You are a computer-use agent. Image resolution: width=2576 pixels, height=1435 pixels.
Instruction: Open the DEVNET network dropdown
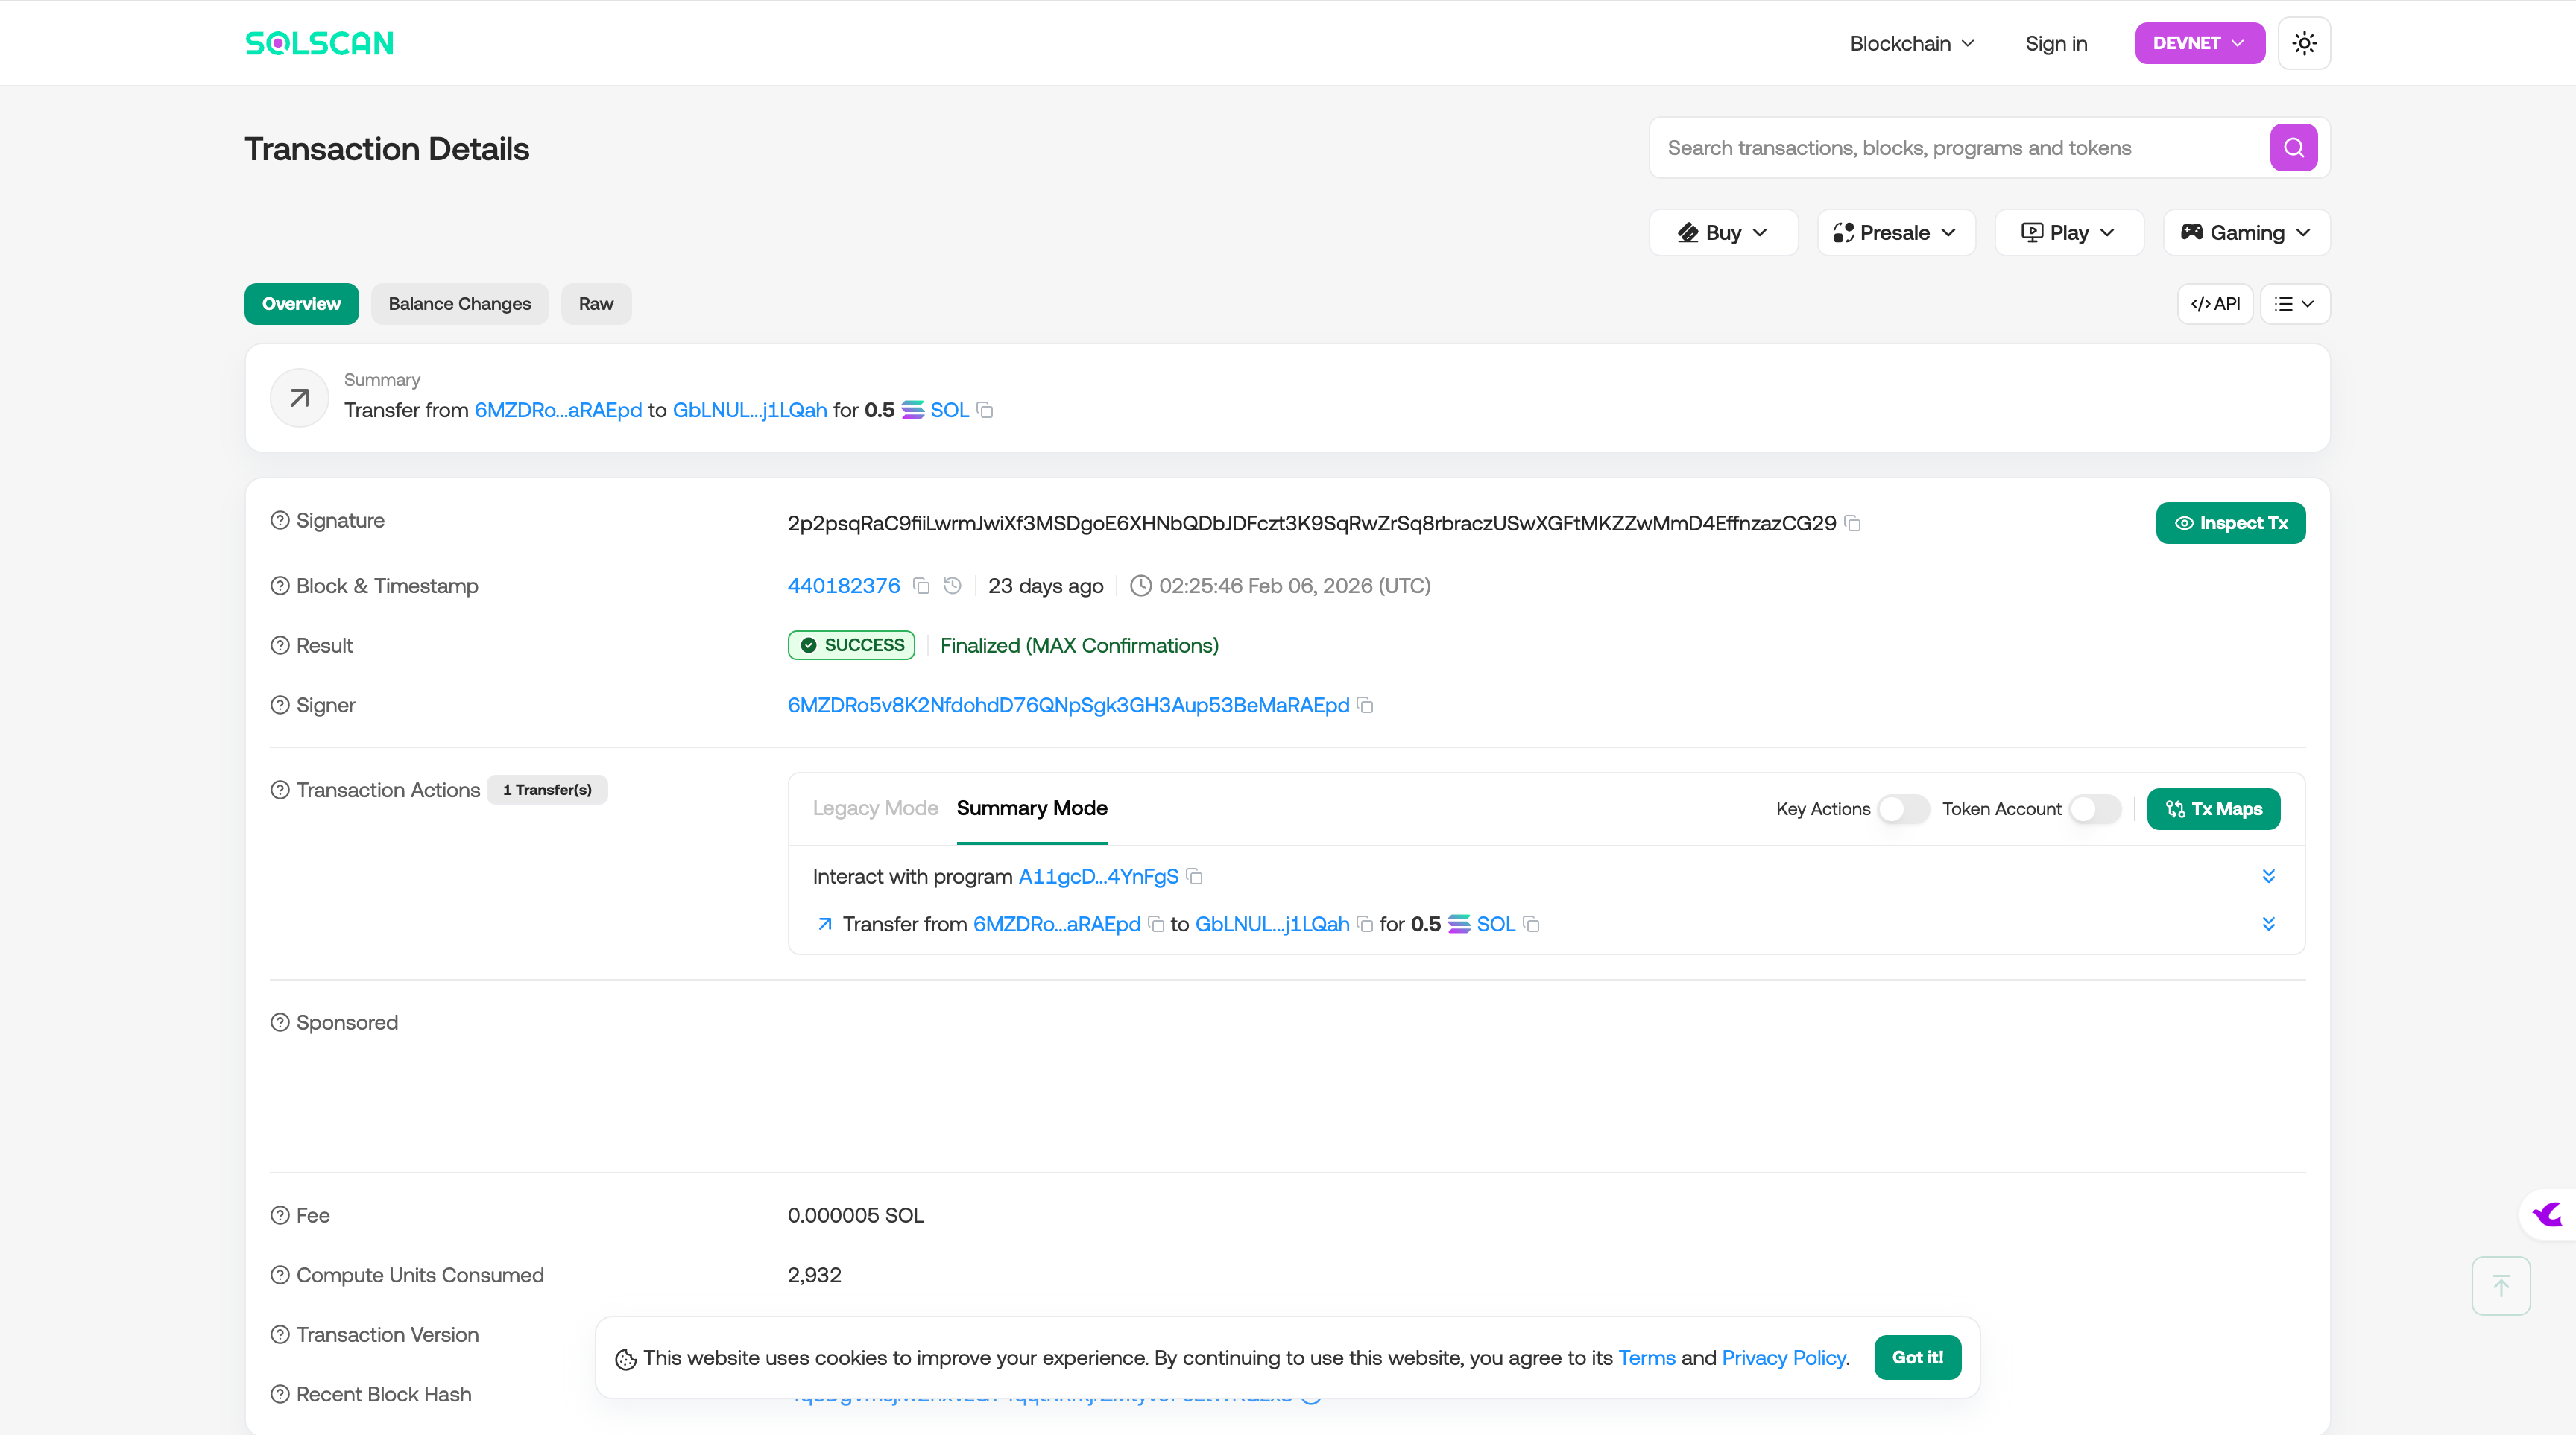(x=2199, y=43)
